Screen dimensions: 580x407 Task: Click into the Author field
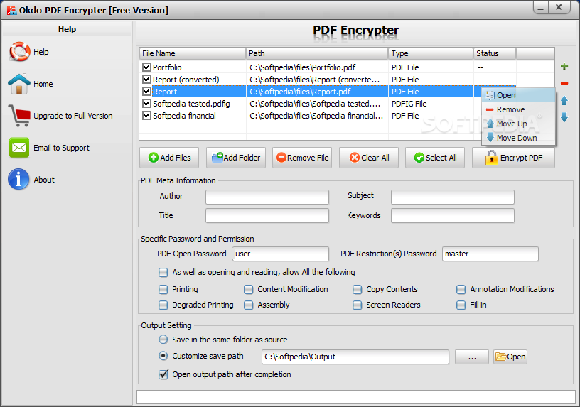pyautogui.click(x=267, y=197)
